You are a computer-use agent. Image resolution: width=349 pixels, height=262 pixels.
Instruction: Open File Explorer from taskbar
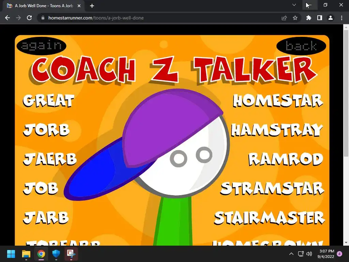pyautogui.click(x=26, y=254)
